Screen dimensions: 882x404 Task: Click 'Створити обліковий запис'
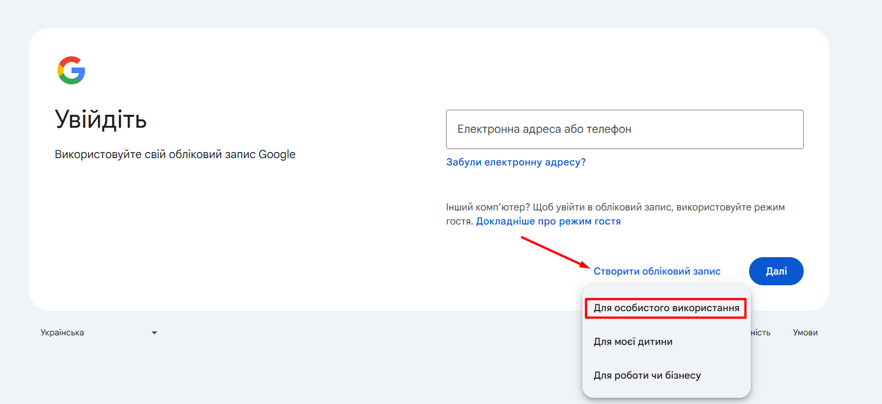(657, 271)
